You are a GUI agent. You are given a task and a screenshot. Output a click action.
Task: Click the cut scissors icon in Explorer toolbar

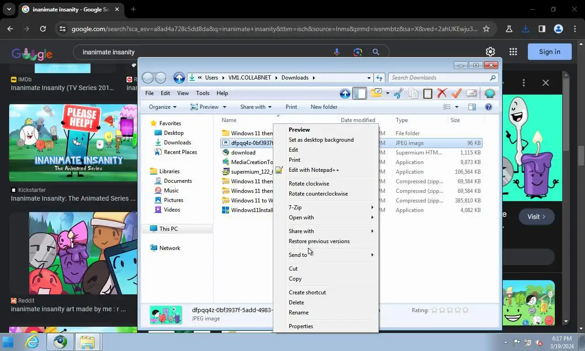pos(399,93)
